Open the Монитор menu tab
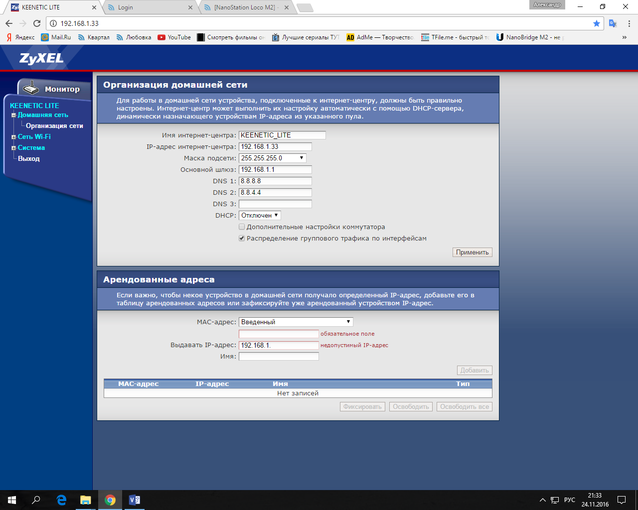The width and height of the screenshot is (638, 510). pos(56,89)
